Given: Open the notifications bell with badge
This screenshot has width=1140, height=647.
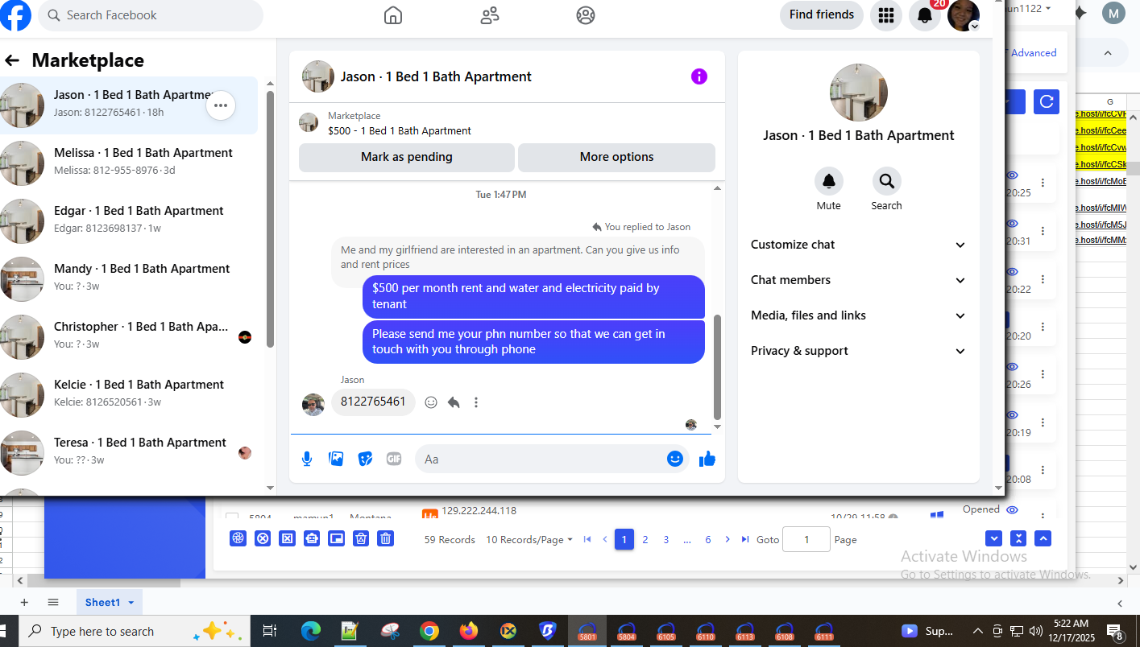Looking at the screenshot, I should pos(925,15).
